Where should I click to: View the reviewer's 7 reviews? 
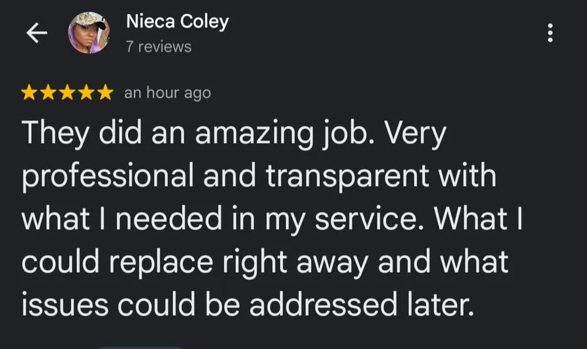coord(158,47)
